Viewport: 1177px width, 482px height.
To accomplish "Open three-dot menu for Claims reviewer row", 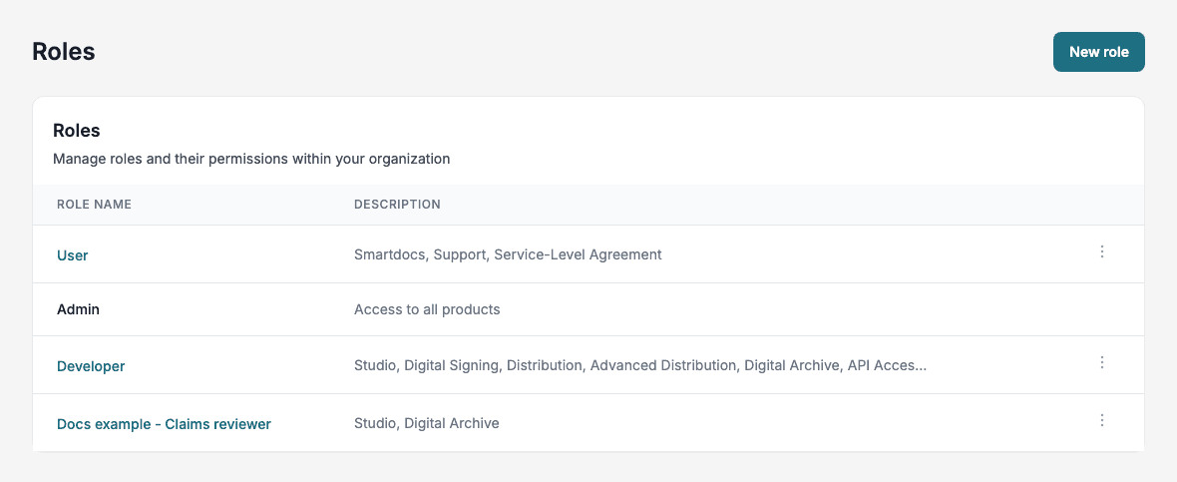I will [x=1102, y=420].
